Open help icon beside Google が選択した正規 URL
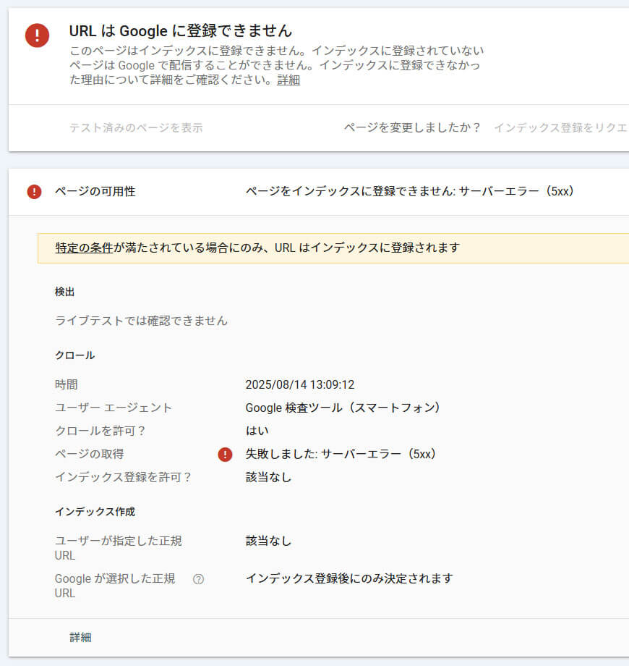The height and width of the screenshot is (666, 629). 198,579
